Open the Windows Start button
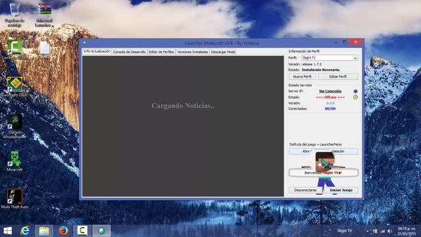This screenshot has width=421, height=237. click(x=7, y=231)
